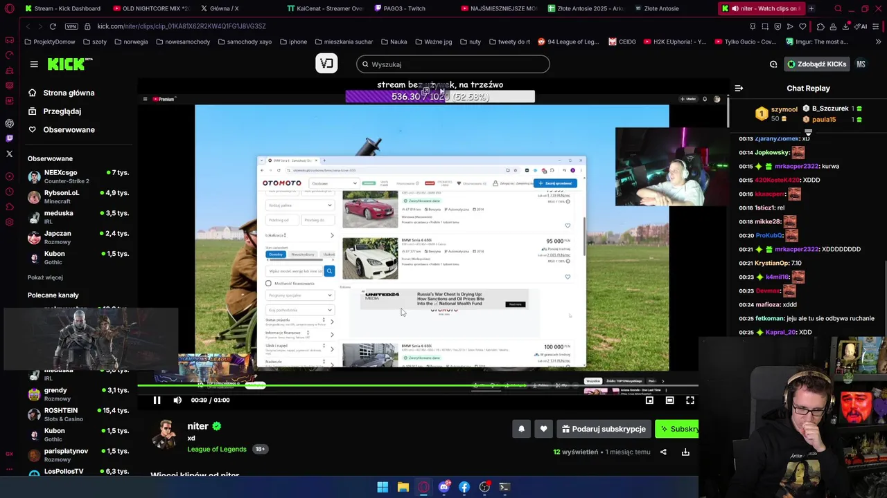
Task: Switch to PAGO3 - Twitch tab
Action: 399,8
